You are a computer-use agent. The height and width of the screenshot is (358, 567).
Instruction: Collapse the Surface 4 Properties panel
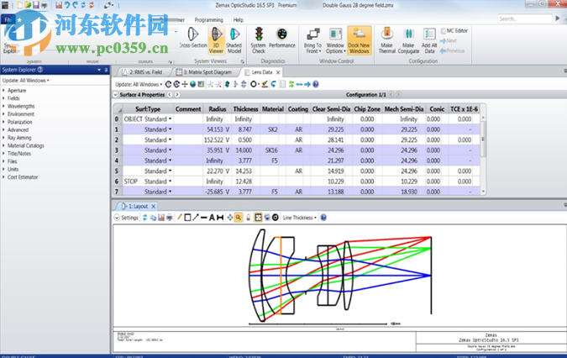coord(116,95)
